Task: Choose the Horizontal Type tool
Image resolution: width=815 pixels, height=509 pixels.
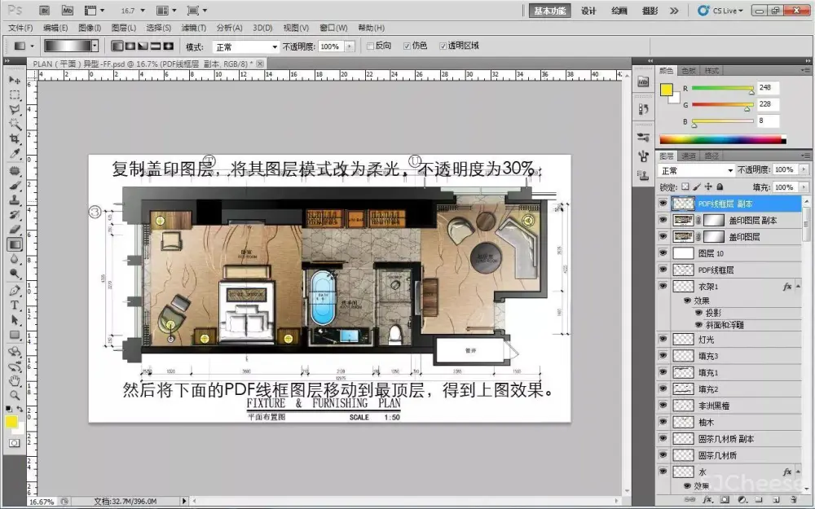Action: click(x=15, y=305)
